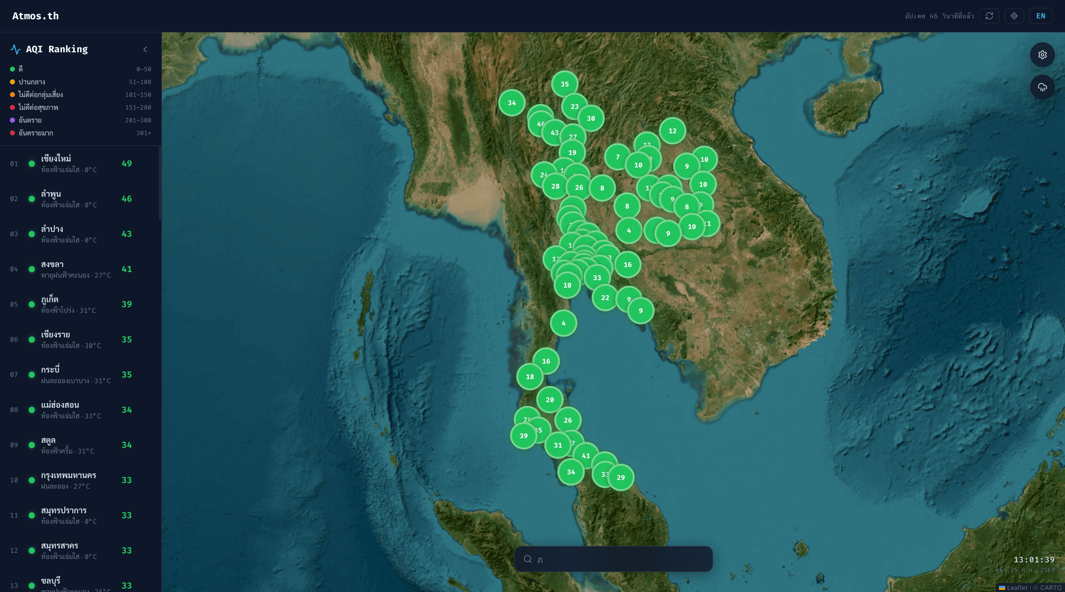Open the Leaflet attribution link
Viewport: 1065px width, 592px height.
click(x=1017, y=587)
